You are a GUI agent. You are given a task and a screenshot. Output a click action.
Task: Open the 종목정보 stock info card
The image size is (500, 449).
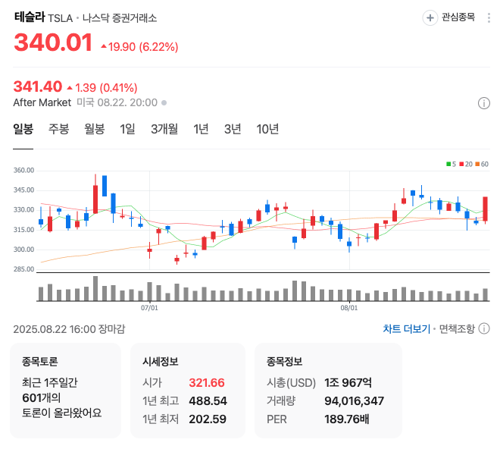328,391
